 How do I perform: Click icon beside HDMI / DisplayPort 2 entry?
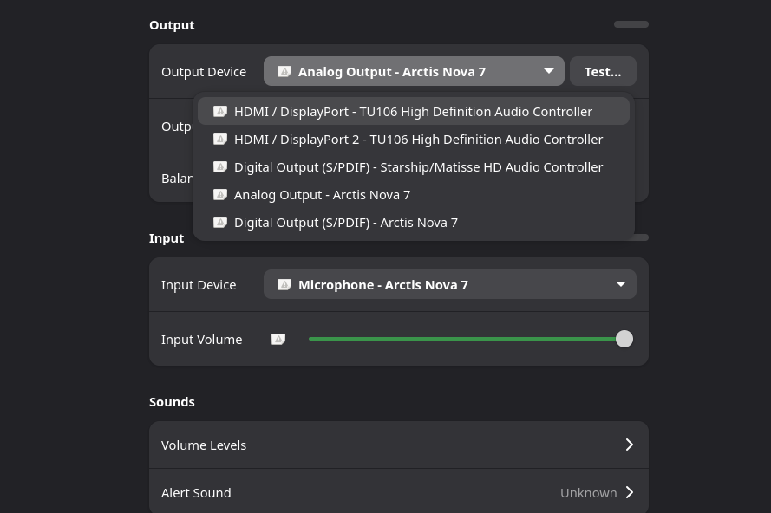coord(220,140)
